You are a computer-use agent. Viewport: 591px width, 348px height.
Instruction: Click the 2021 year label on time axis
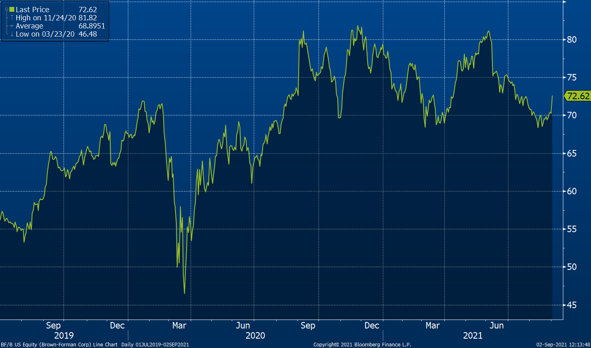pos(473,335)
